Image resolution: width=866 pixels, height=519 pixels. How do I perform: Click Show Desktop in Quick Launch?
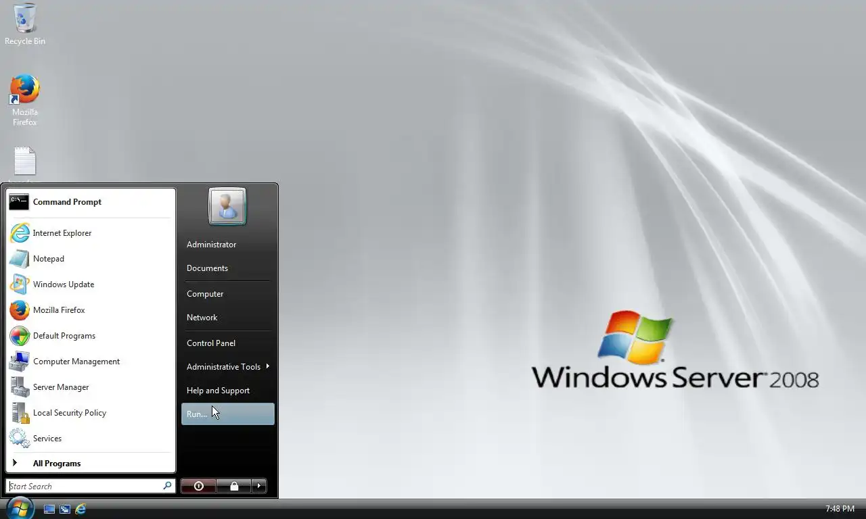(49, 509)
